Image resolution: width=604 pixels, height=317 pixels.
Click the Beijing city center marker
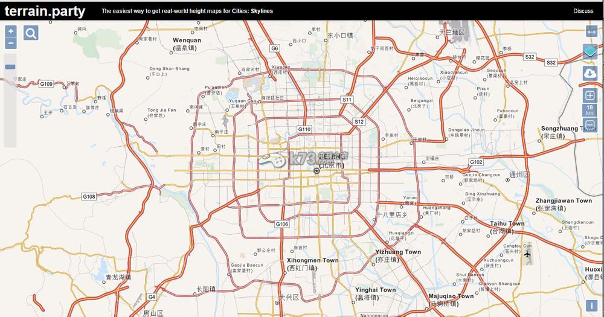click(316, 171)
